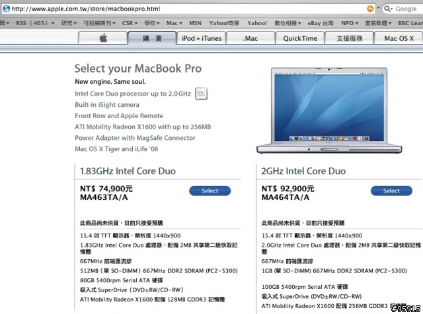Viewport: 423px width, 314px height.
Task: Open the MSN bookmark
Action: coord(196,23)
